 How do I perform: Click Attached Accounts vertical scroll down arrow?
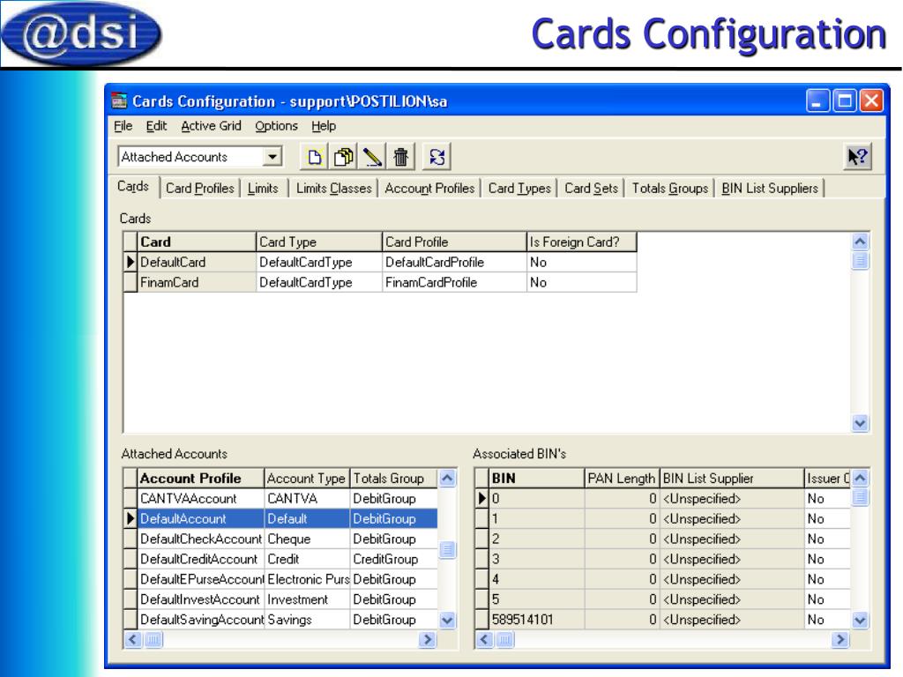point(447,620)
